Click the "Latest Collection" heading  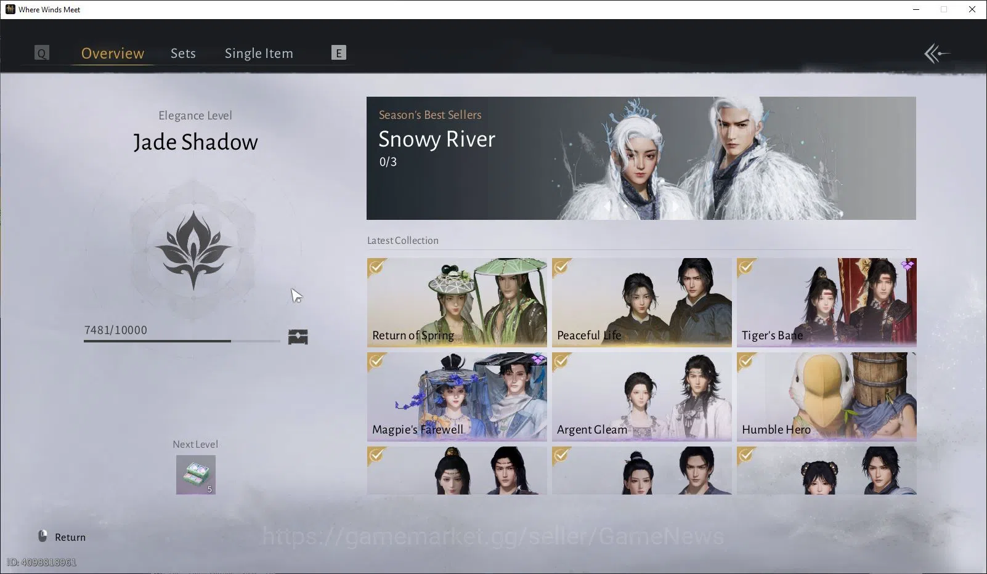[x=403, y=240]
